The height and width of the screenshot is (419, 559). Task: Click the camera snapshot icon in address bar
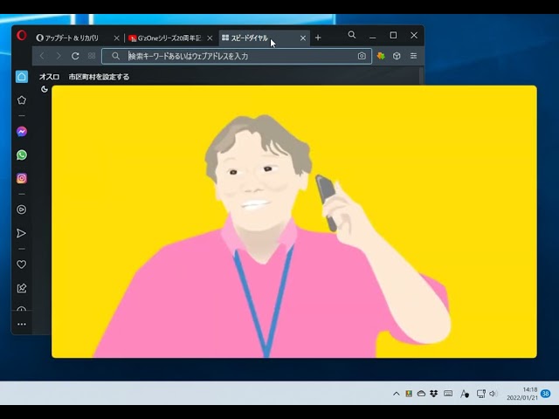362,56
